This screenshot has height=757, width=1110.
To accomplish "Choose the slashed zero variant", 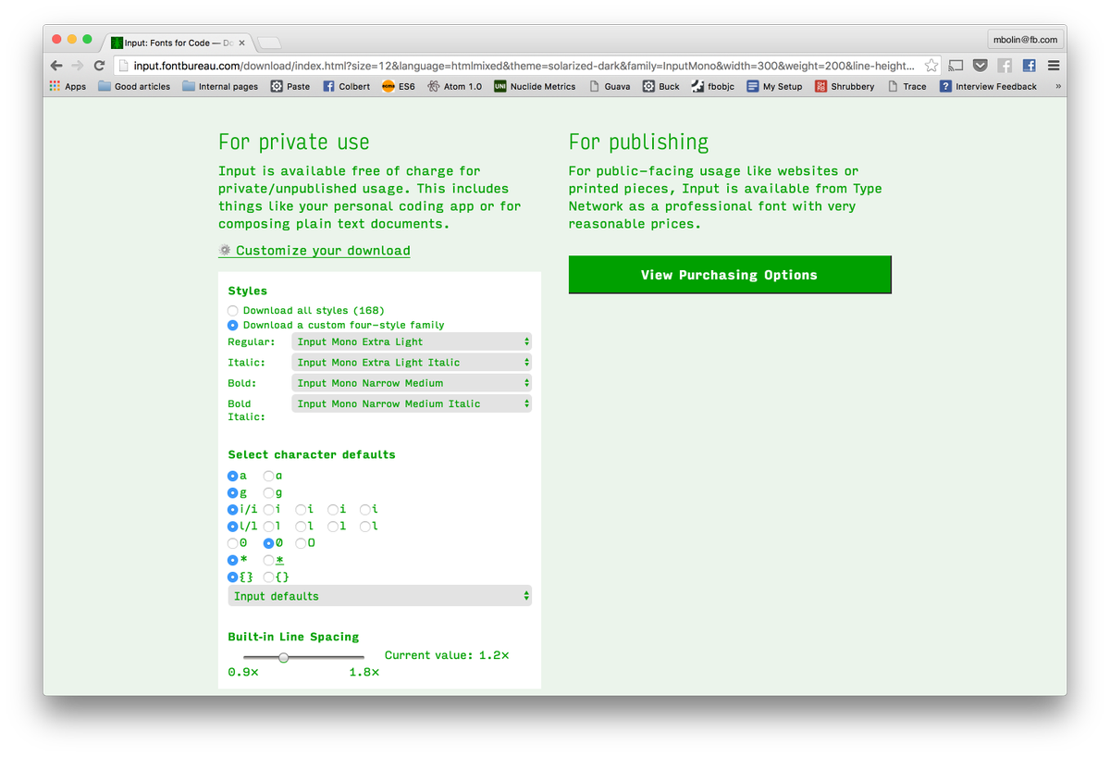I will click(x=269, y=543).
